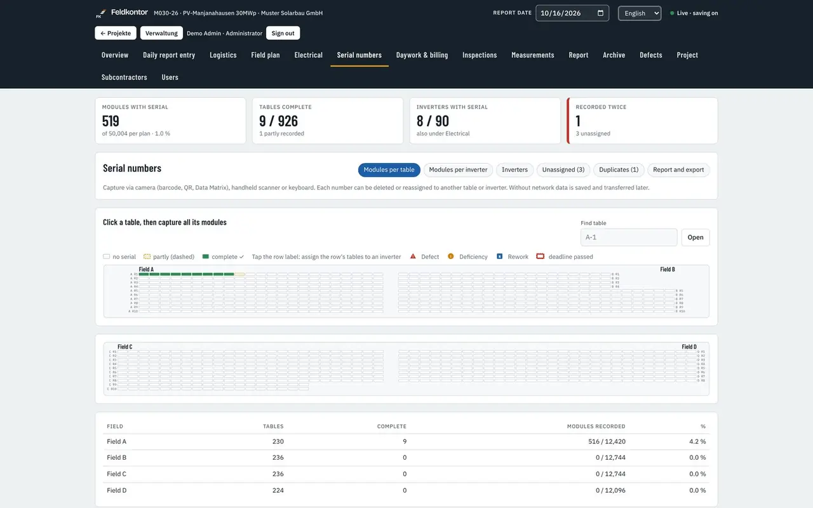This screenshot has width=813, height=508.
Task: Go to the Daily report entry tab
Action: pos(169,55)
